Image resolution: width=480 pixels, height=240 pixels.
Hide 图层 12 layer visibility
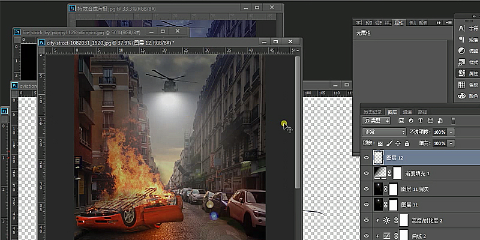point(366,158)
